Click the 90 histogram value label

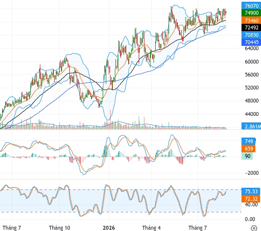click(x=247, y=156)
